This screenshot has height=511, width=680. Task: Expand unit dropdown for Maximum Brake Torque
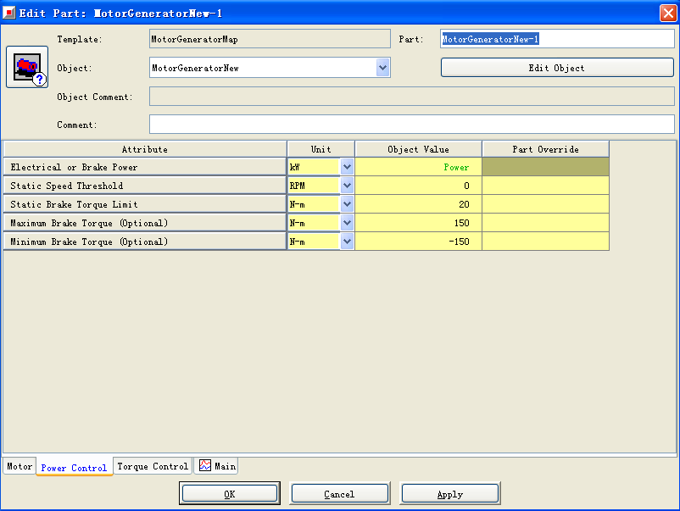347,223
